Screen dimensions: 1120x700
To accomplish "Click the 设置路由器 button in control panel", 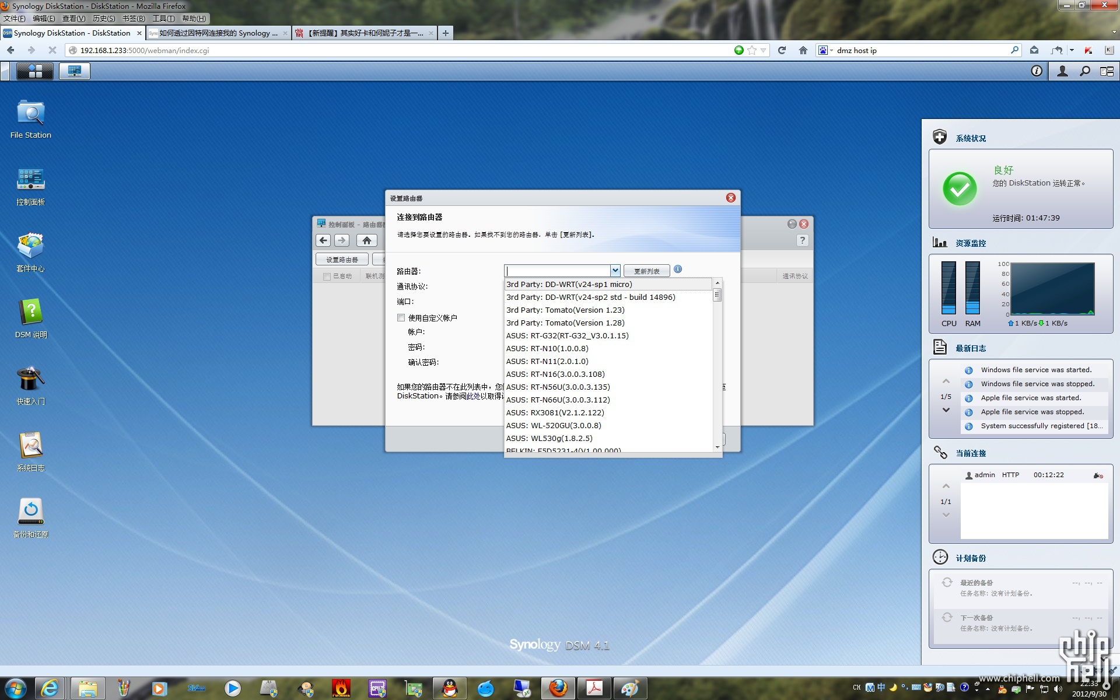I will click(342, 260).
